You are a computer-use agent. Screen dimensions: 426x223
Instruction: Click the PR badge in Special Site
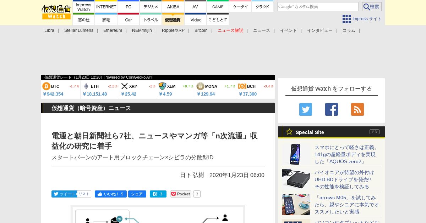375,132
